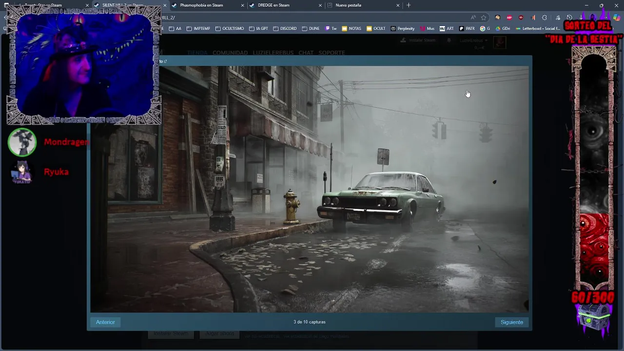The height and width of the screenshot is (351, 624).
Task: Click the Steam profile avatar in header
Action: tap(499, 42)
